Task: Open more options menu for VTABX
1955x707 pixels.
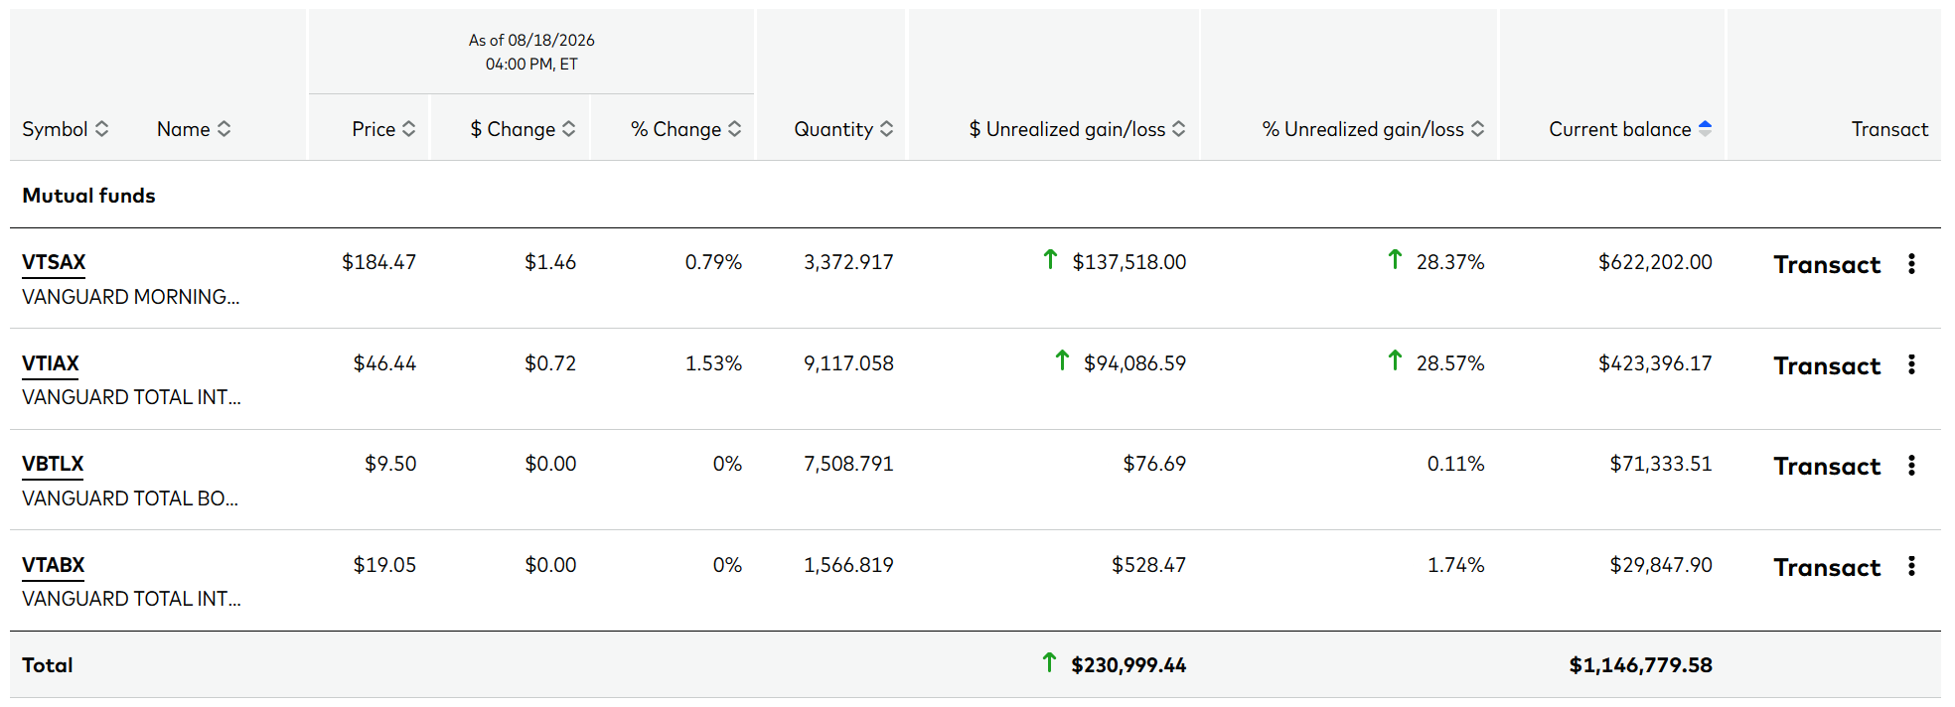Action: (x=1911, y=566)
